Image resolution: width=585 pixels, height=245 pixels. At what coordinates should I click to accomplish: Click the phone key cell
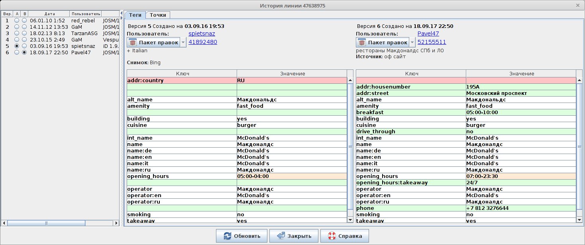tap(411, 208)
